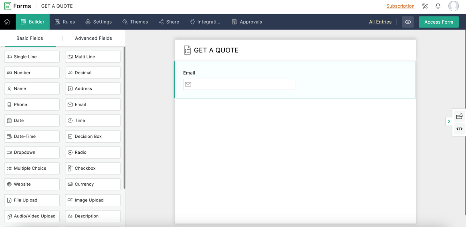Open the email notification side icon
The height and width of the screenshot is (227, 466).
[x=460, y=116]
